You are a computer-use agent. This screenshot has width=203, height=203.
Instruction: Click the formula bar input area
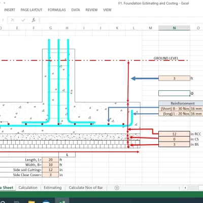pyautogui.click(x=121, y=20)
